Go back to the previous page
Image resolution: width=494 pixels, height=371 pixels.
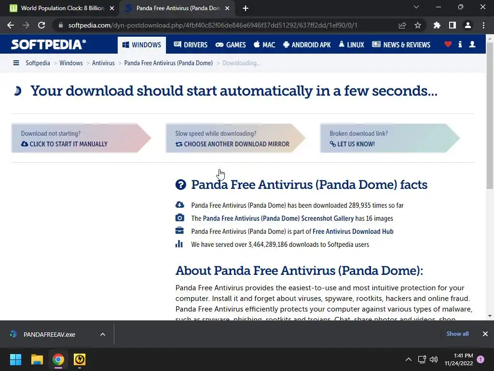point(11,25)
